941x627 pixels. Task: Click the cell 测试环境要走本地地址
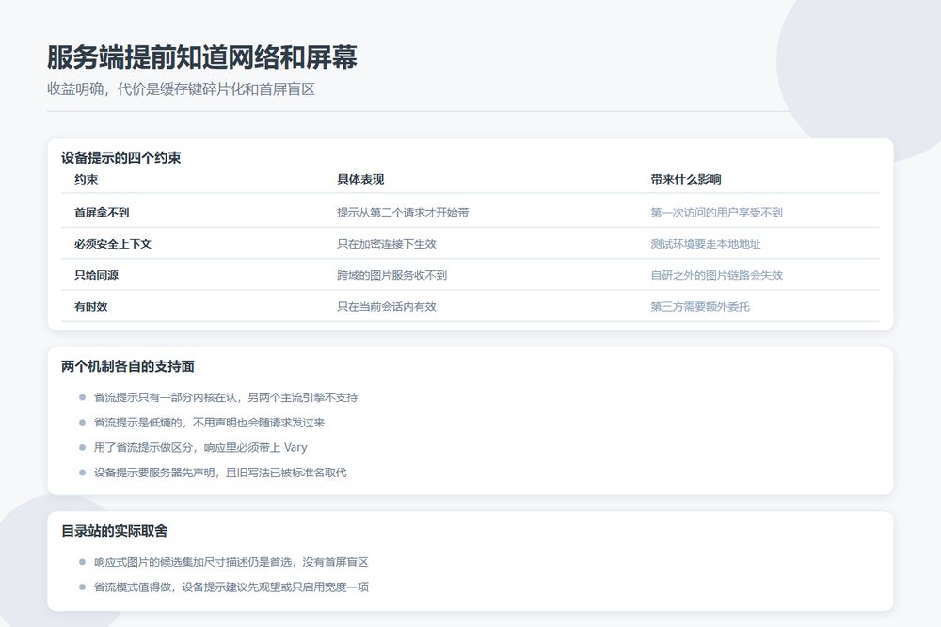point(705,244)
